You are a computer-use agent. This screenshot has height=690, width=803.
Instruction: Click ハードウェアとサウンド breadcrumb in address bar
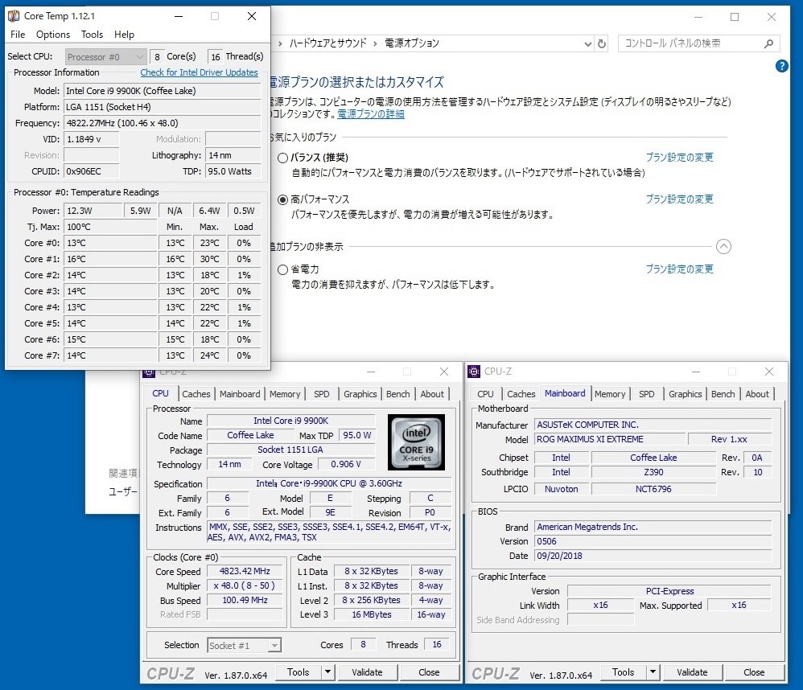327,43
